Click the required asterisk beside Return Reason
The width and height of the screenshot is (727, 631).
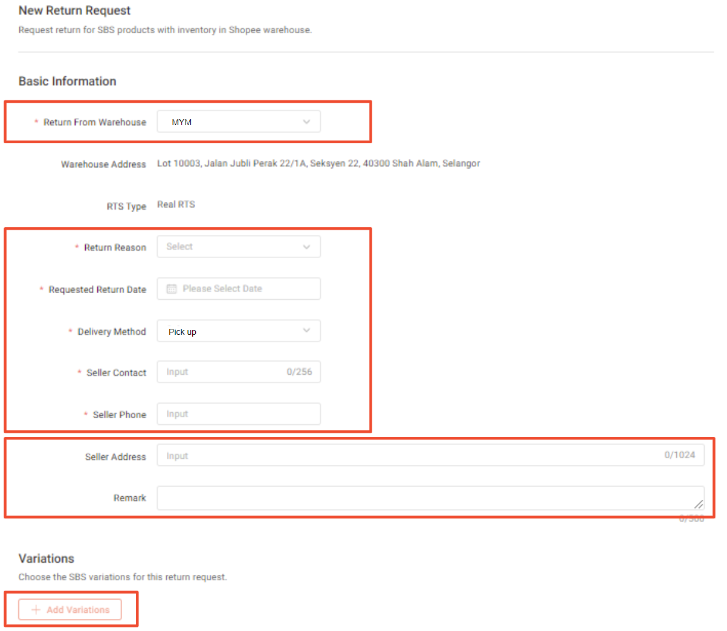click(76, 247)
